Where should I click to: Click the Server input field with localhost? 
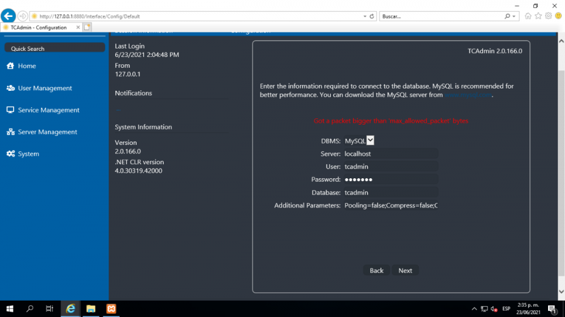[390, 153]
